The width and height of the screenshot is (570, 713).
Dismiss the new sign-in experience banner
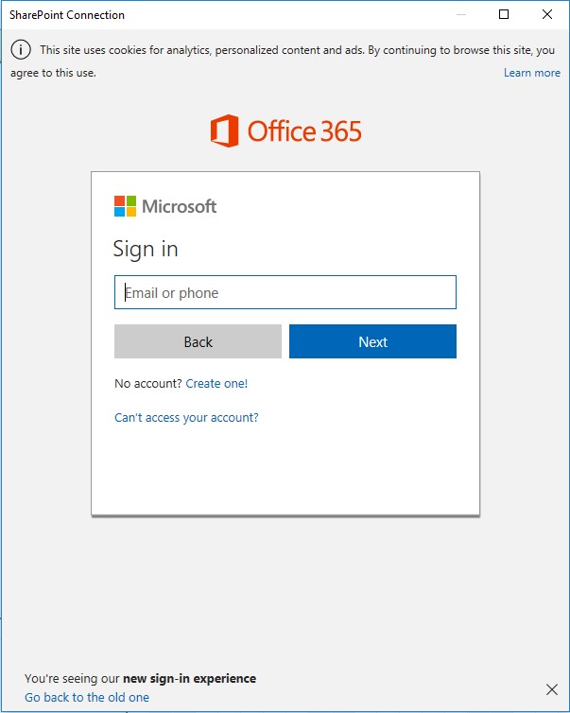(x=552, y=689)
